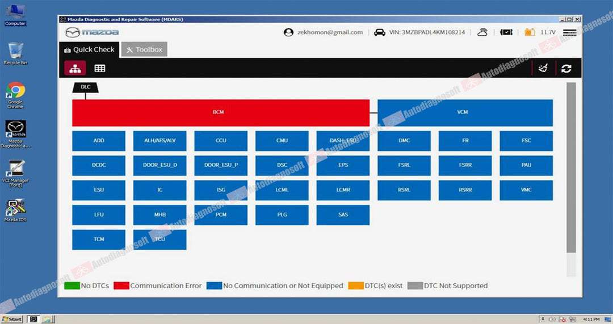The height and width of the screenshot is (324, 613).
Task: Select the FSC module
Action: click(526, 141)
